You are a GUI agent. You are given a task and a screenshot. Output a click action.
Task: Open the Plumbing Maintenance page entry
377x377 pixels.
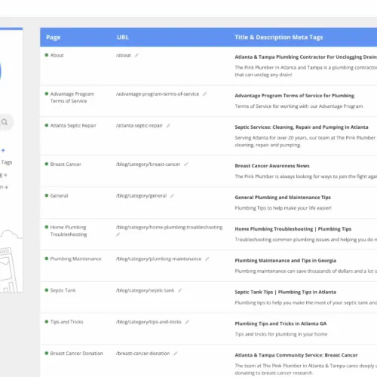75,259
